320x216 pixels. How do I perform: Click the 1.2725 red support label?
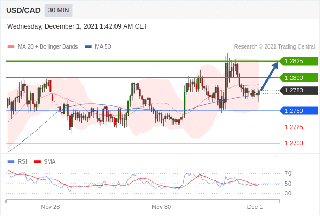tap(294, 127)
